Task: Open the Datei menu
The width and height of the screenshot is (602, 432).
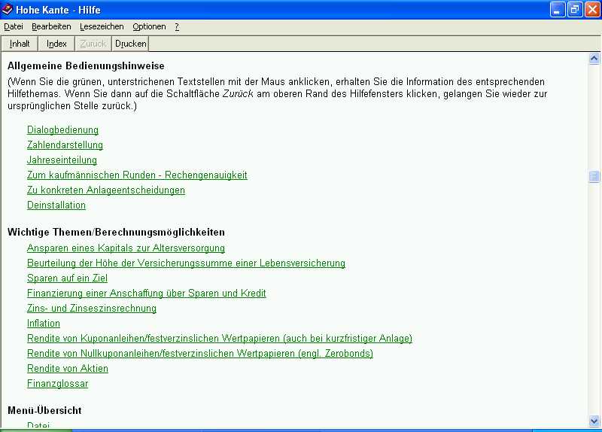Action: click(14, 26)
